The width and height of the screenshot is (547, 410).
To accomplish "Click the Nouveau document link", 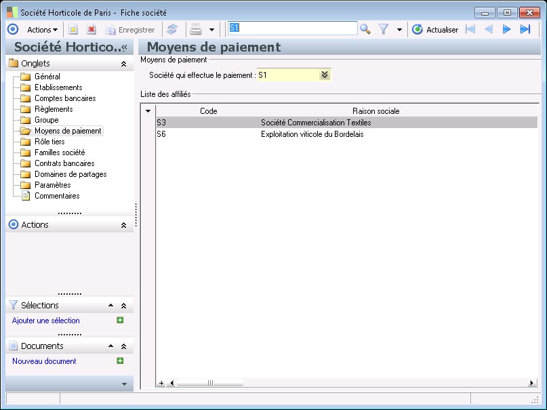I will coord(44,361).
